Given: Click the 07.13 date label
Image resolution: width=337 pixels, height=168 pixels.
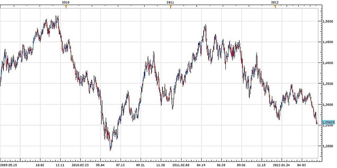Looking at the screenshot, I should (120, 164).
